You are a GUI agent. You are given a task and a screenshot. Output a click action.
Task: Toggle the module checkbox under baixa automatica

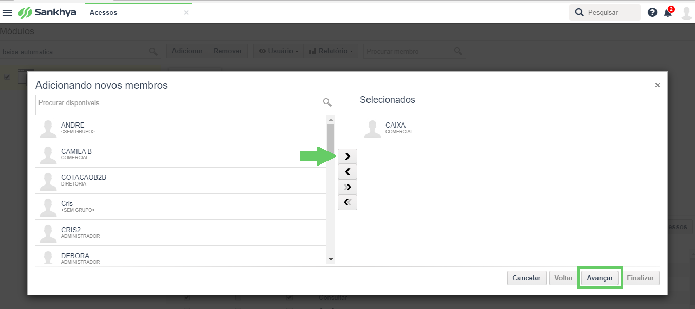click(7, 77)
